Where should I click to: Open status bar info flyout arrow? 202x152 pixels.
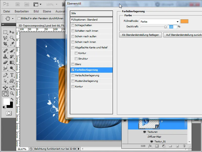pos(79,149)
